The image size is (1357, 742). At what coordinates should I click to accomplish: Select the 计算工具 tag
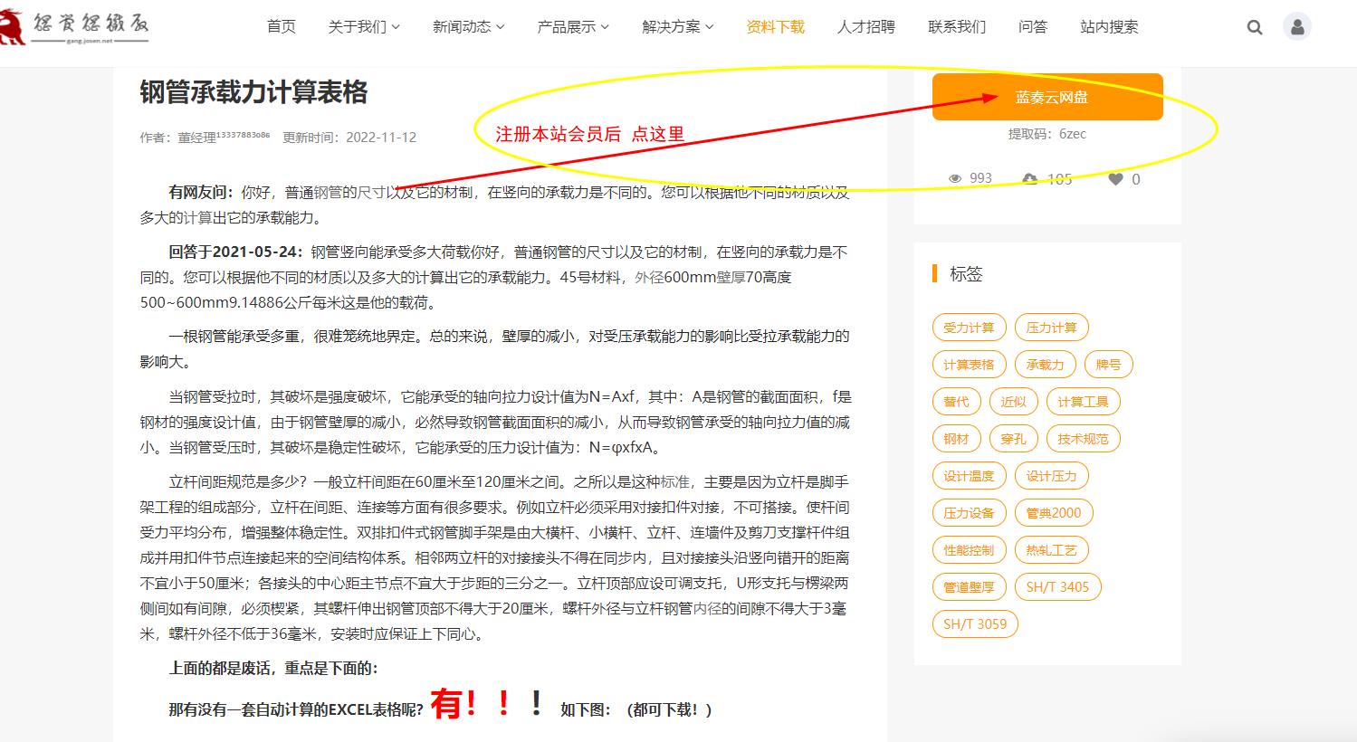pyautogui.click(x=1083, y=402)
